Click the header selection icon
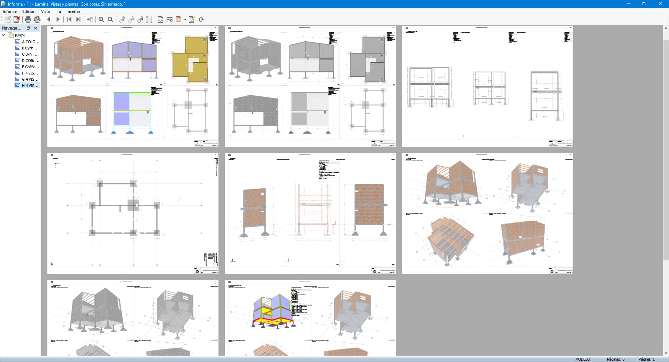The width and height of the screenshot is (669, 362). [x=170, y=19]
